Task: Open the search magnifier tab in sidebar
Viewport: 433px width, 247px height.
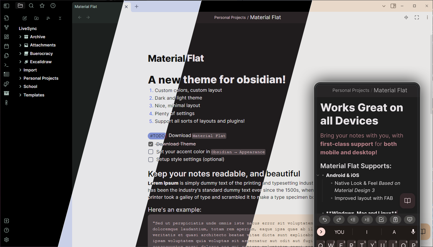Action: [31, 6]
